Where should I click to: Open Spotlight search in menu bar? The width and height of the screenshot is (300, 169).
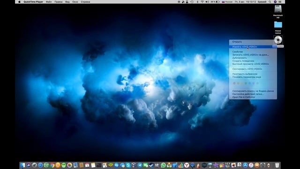[270, 2]
